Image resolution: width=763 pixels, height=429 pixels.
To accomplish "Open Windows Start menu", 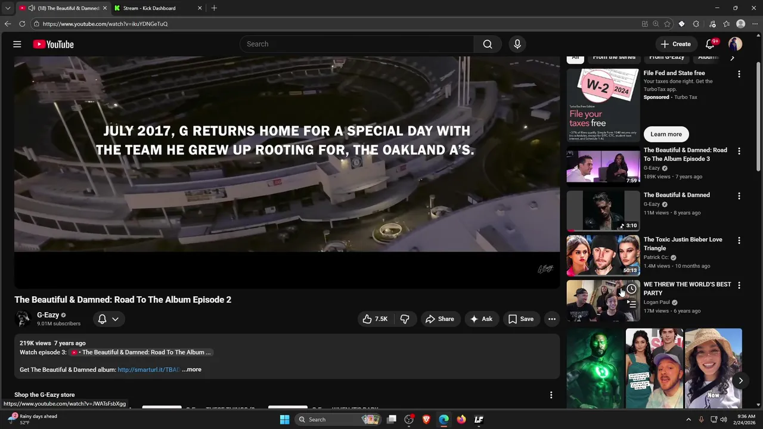I will pyautogui.click(x=284, y=419).
